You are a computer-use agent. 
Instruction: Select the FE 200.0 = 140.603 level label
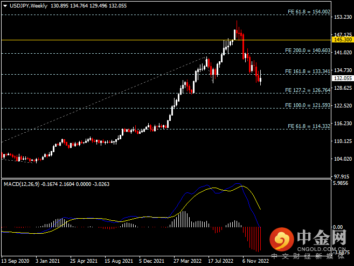point(309,50)
